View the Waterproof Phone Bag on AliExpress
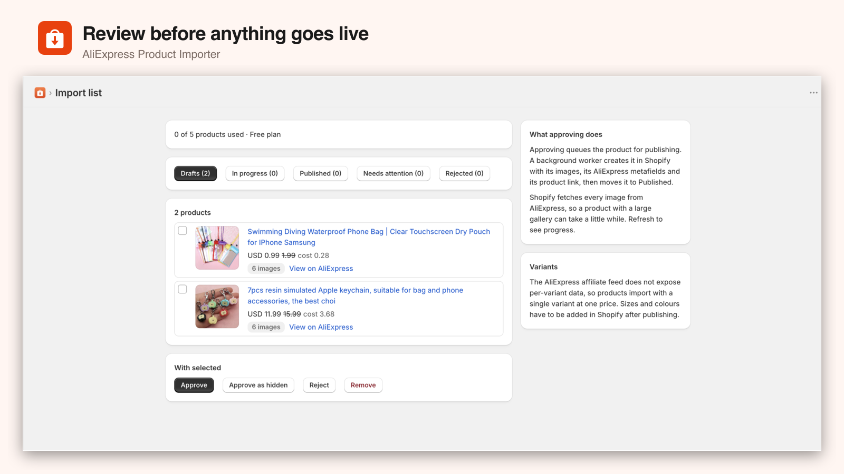This screenshot has height=474, width=844. pyautogui.click(x=321, y=269)
